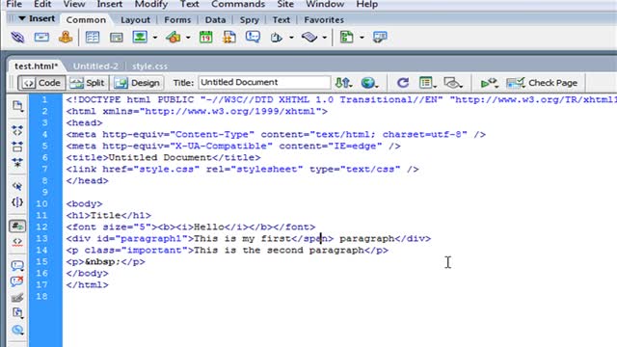Switch to Spry insert tab

pyautogui.click(x=250, y=19)
